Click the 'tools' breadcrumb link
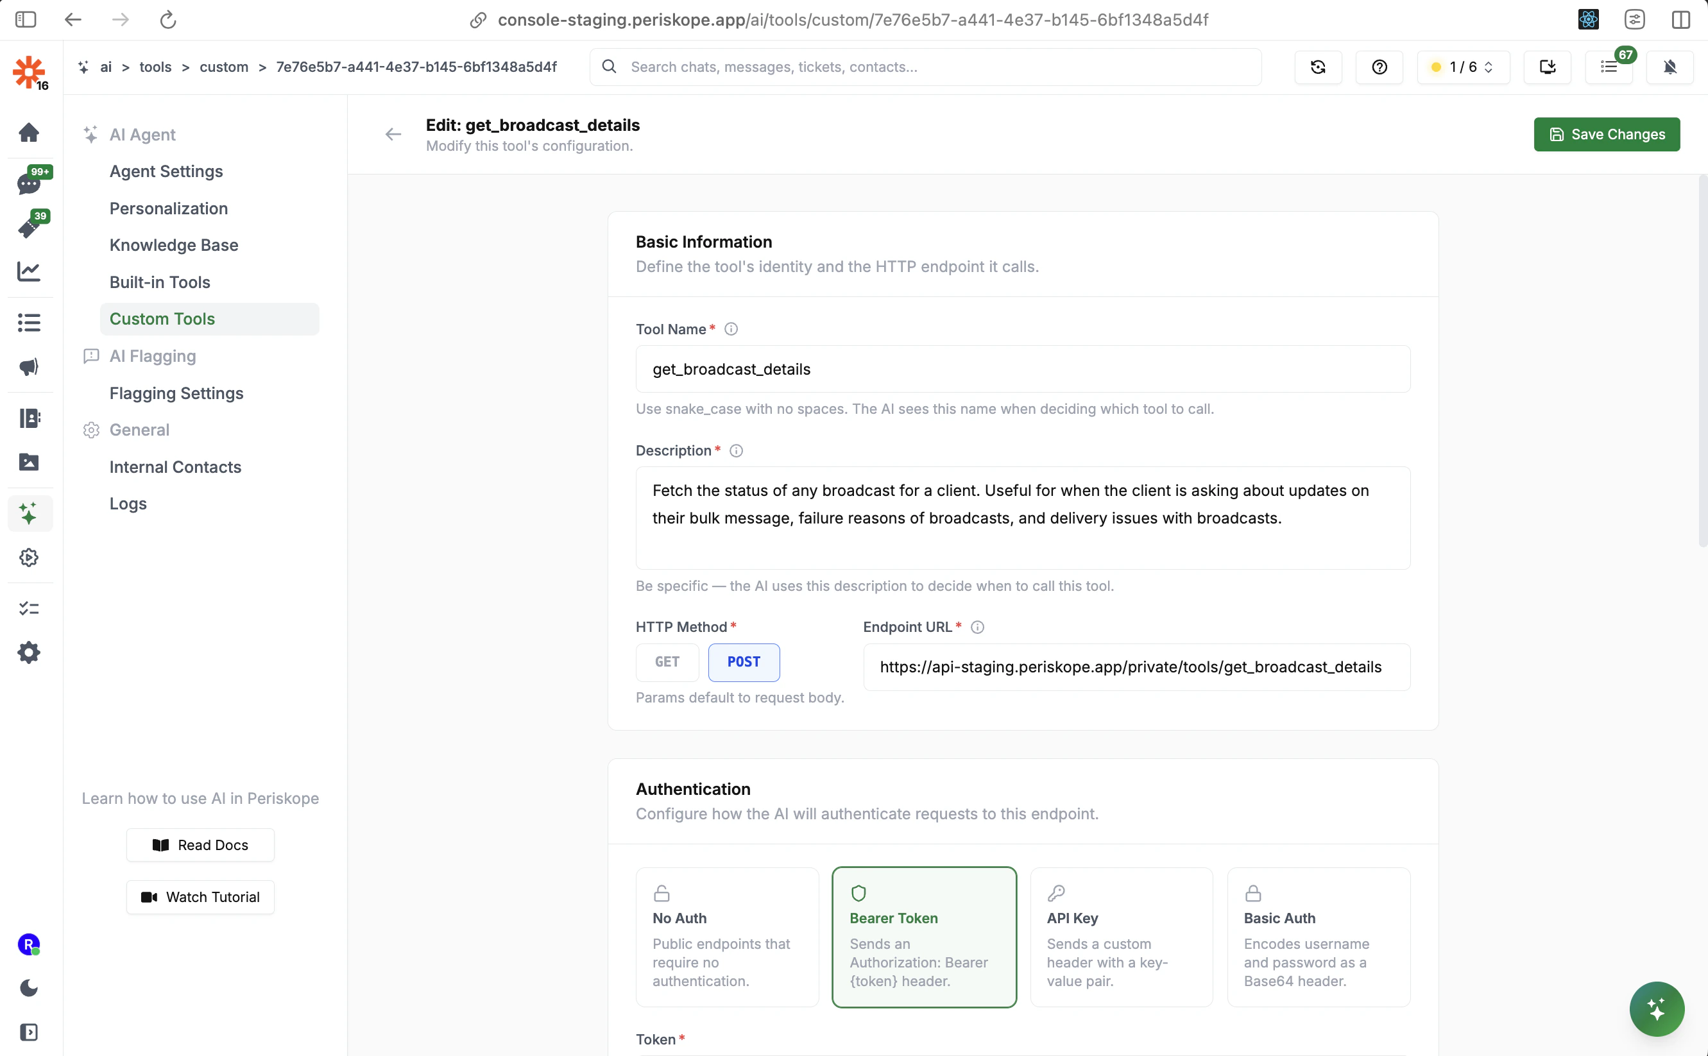This screenshot has height=1056, width=1708. (155, 67)
